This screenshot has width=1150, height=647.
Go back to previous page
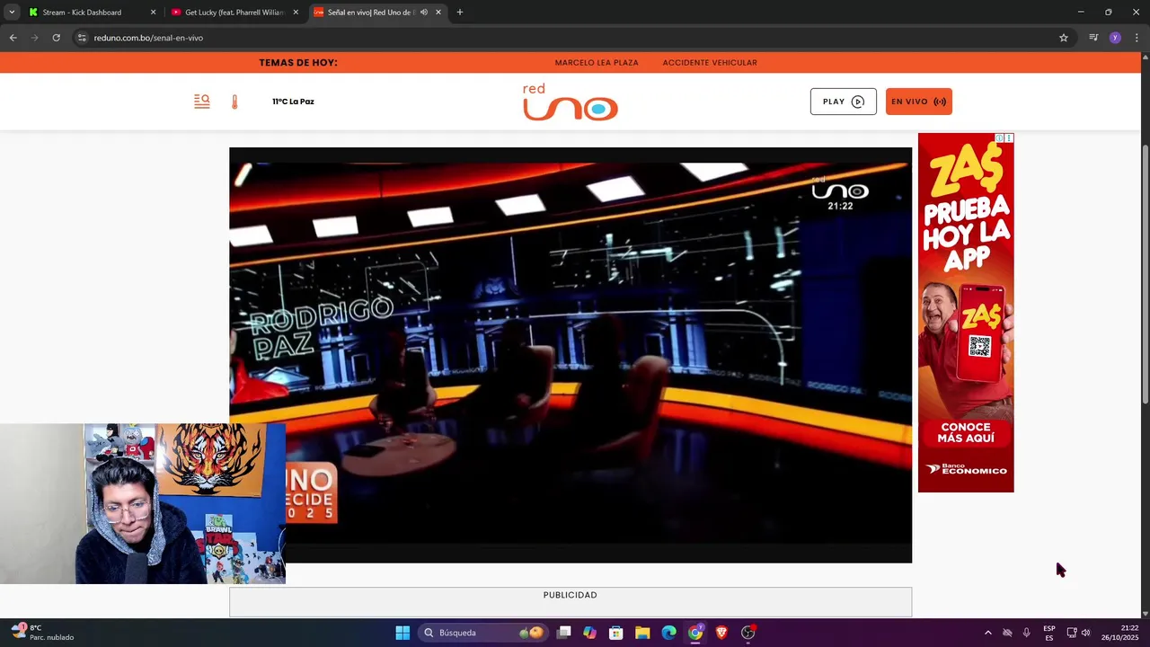pyautogui.click(x=13, y=38)
